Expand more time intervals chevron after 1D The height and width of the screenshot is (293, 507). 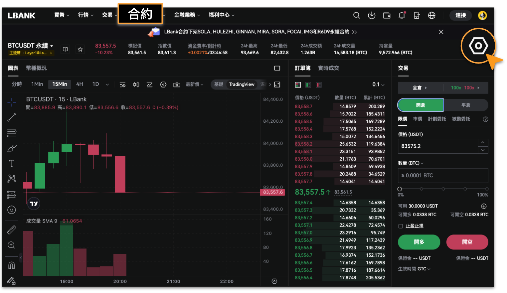click(107, 84)
